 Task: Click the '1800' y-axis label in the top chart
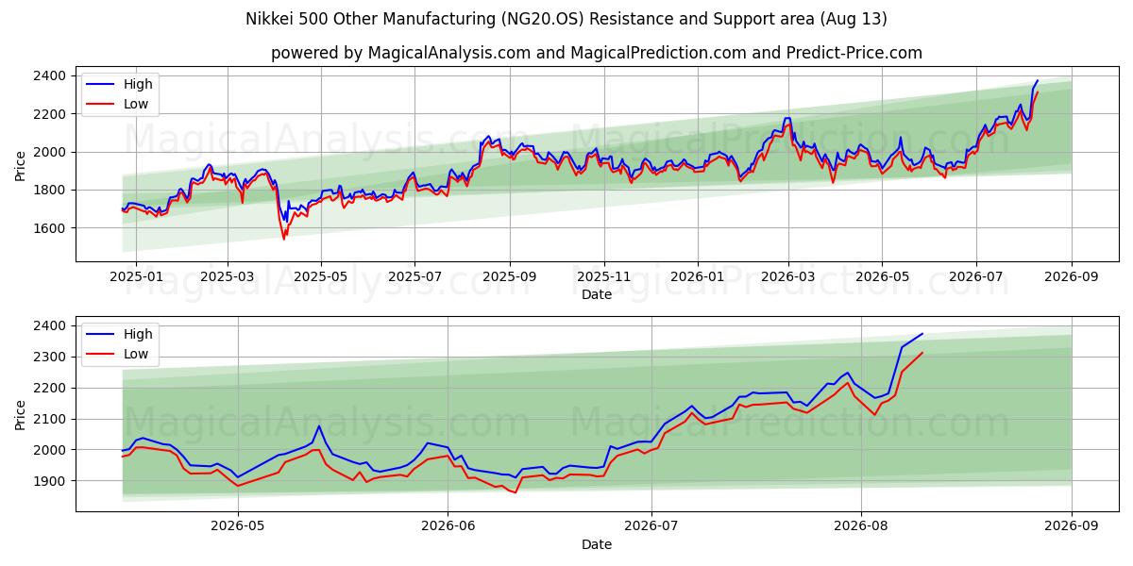(50, 190)
